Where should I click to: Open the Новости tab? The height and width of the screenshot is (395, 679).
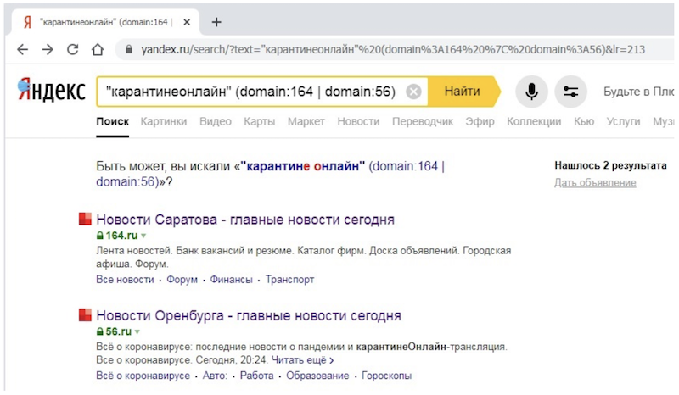pyautogui.click(x=358, y=121)
